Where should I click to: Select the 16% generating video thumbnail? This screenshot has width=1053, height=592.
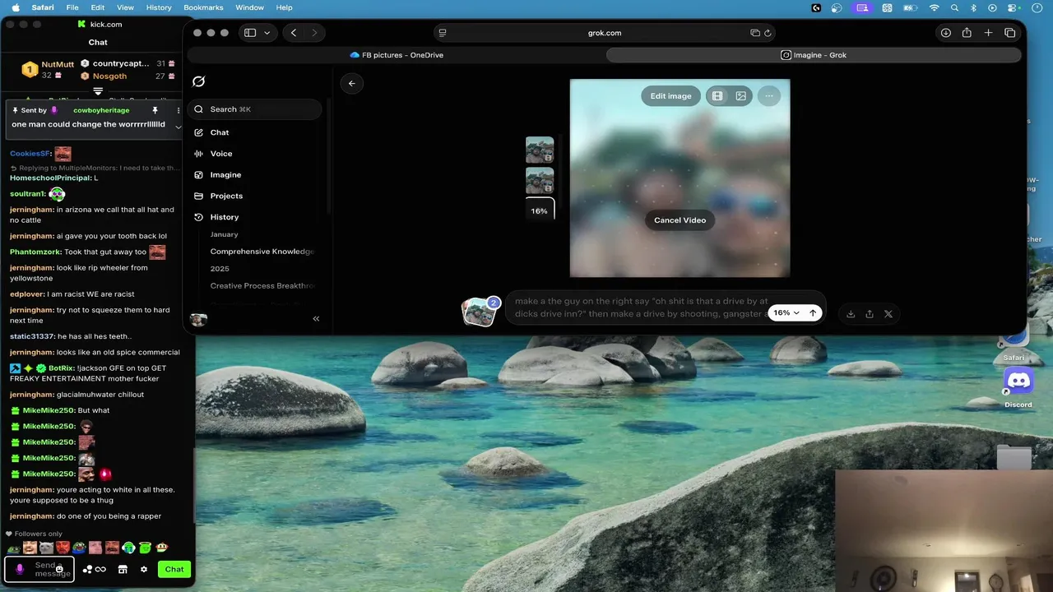tap(540, 210)
